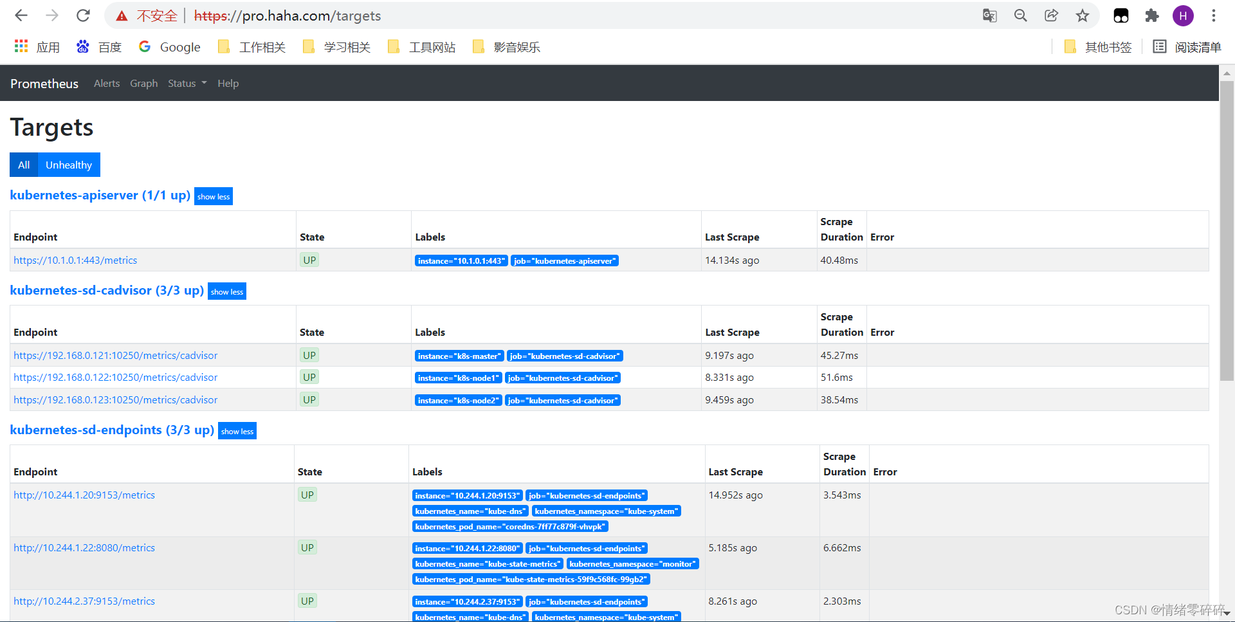Open the Graph nav item
Viewport: 1235px width, 622px height.
pos(144,84)
